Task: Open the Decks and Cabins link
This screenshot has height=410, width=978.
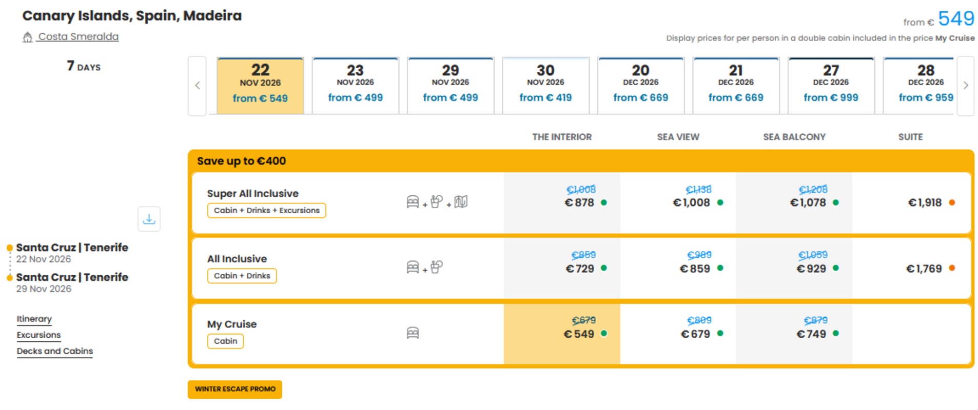Action: point(54,351)
